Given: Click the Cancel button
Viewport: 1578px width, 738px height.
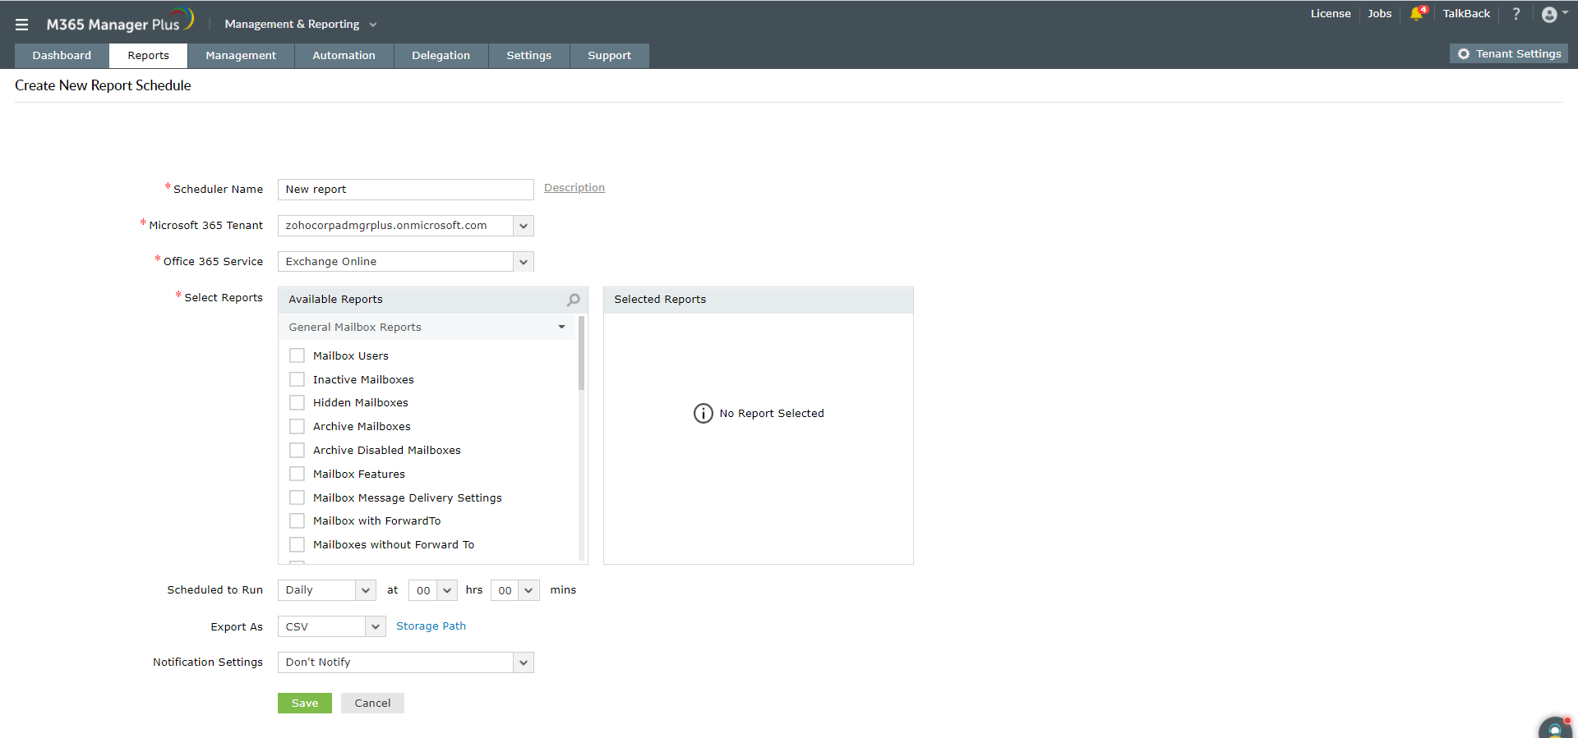Looking at the screenshot, I should coord(372,704).
